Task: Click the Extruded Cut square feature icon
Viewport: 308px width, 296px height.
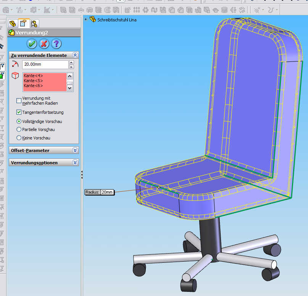Action: [72, 10]
